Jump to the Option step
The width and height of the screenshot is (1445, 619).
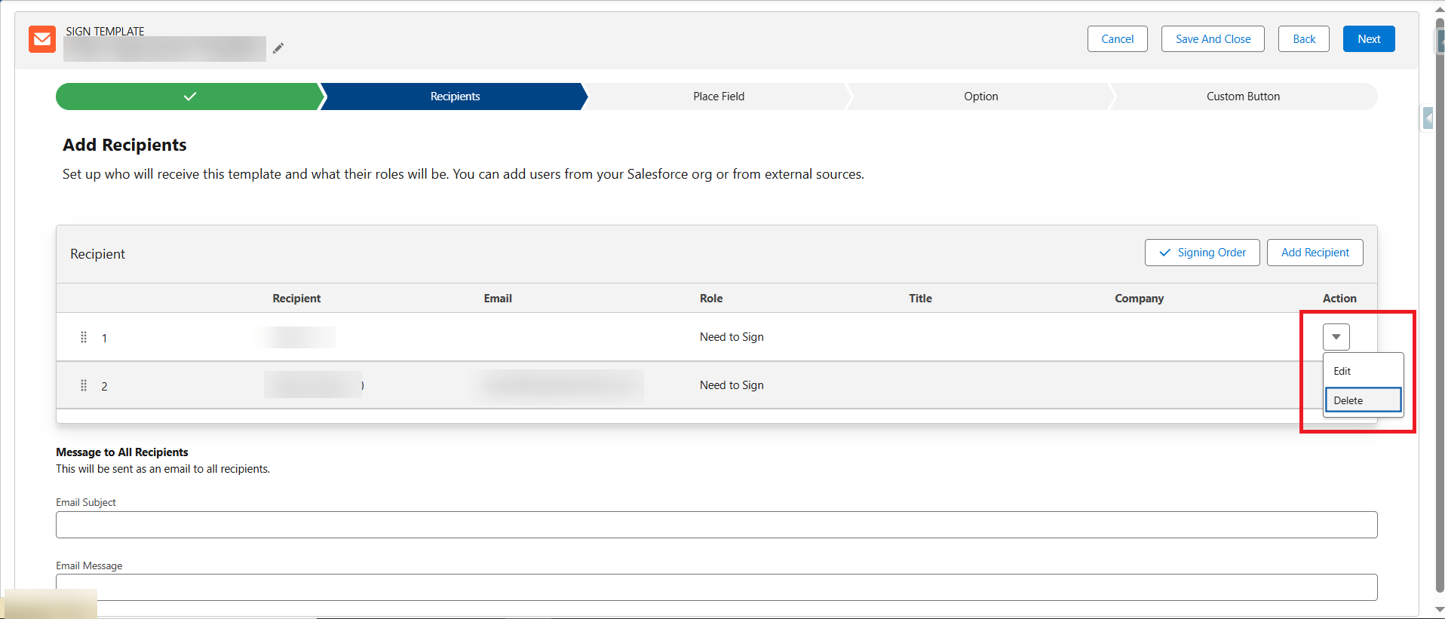980,97
